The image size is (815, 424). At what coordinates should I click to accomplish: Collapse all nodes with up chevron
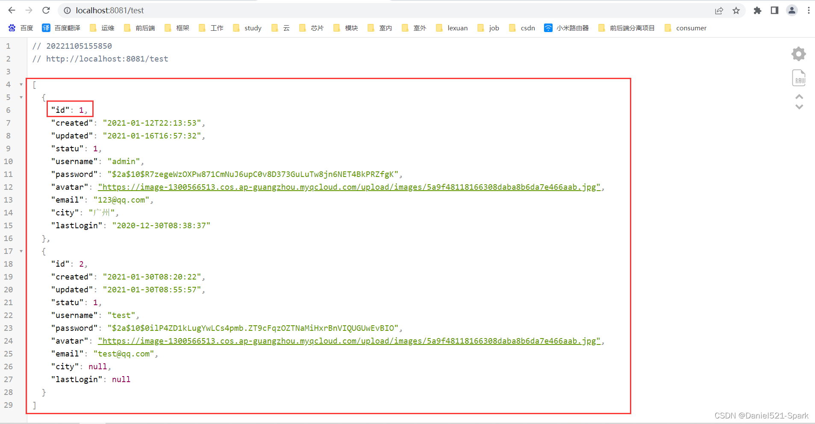point(799,97)
